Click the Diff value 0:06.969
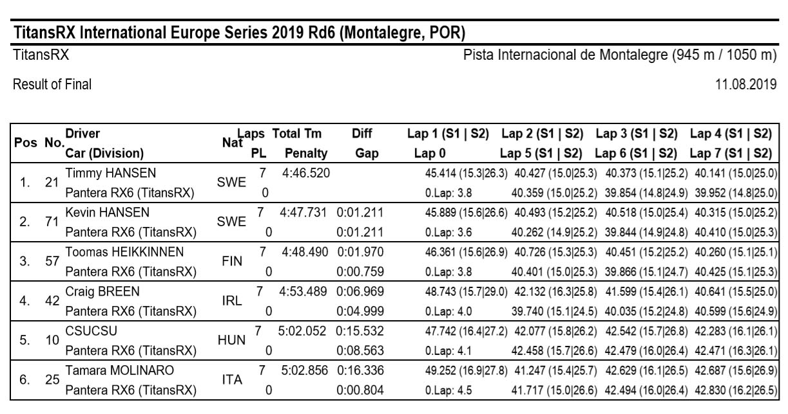The image size is (788, 414). (360, 292)
